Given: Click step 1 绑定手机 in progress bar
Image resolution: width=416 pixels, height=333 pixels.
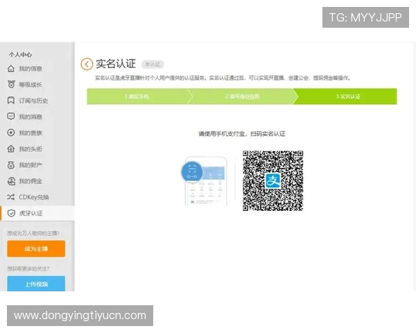Looking at the screenshot, I should pyautogui.click(x=137, y=96).
